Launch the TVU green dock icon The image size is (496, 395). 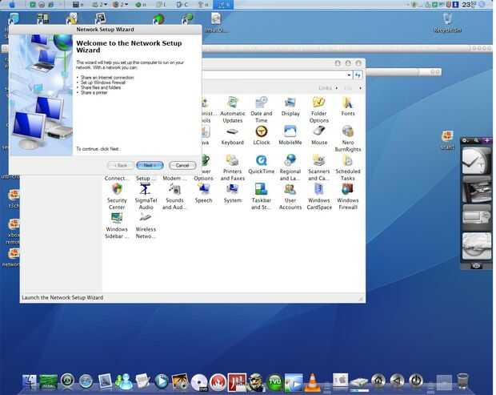[x=274, y=382]
